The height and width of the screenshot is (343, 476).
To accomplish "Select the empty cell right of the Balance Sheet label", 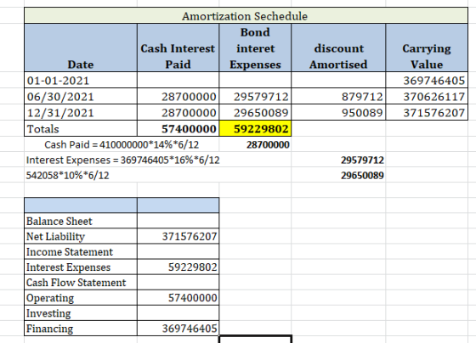I will [x=178, y=221].
